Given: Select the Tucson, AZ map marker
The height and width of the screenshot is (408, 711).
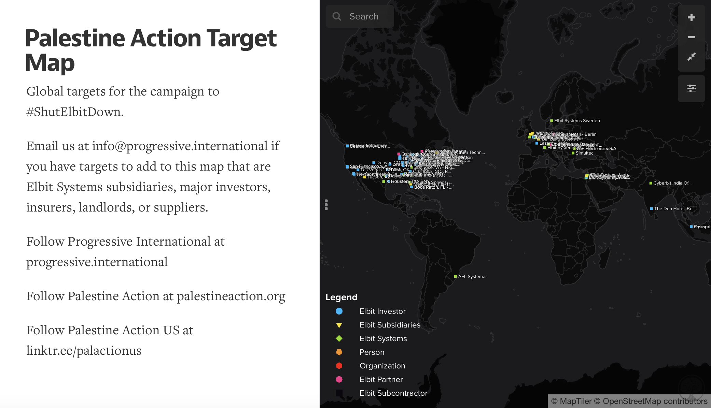Looking at the screenshot, I should pos(365,177).
